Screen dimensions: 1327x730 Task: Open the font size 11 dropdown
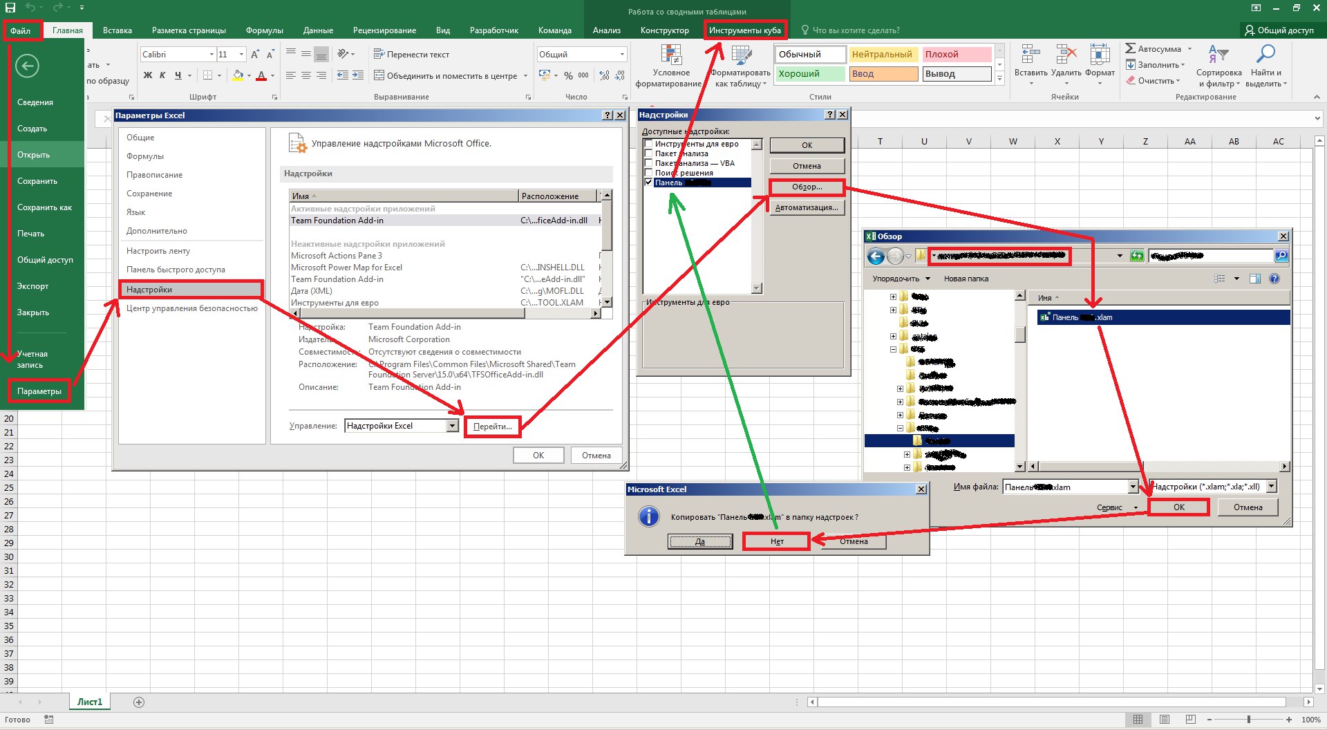point(241,54)
